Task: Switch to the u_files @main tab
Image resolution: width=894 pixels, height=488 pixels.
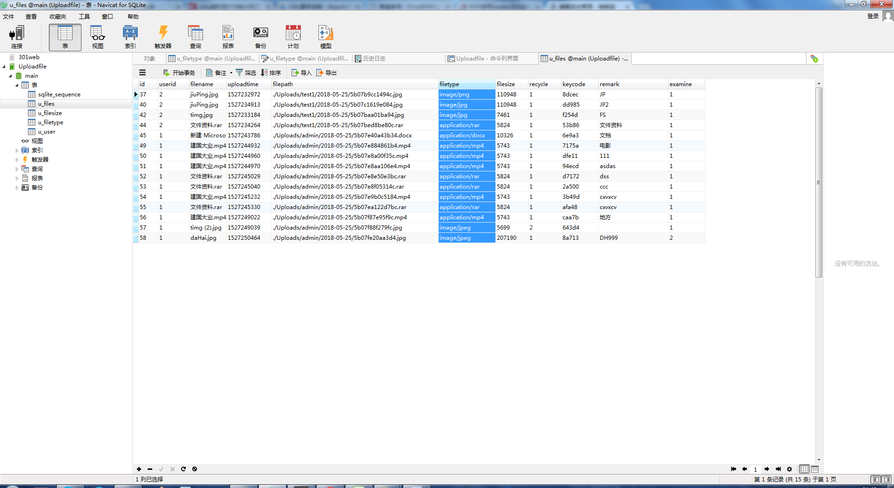Action: [x=585, y=59]
